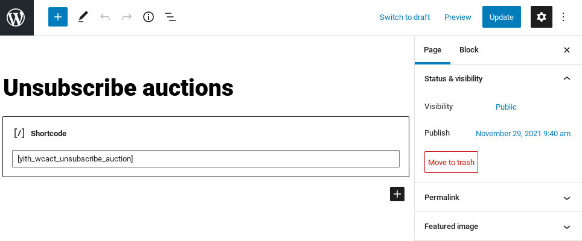Click the Shortcode block bracket icon
This screenshot has width=582, height=241.
click(x=19, y=133)
